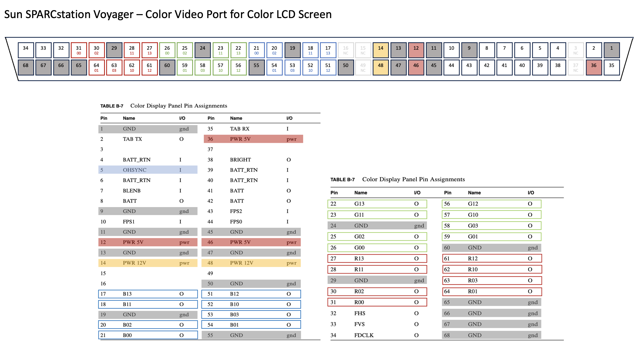The width and height of the screenshot is (641, 353).
Task: Select the pin 36 PWR 5V table row
Action: pos(253,139)
